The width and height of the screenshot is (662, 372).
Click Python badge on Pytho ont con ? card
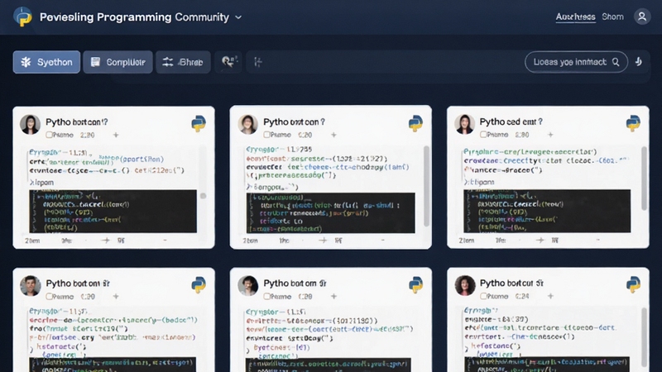coord(416,123)
